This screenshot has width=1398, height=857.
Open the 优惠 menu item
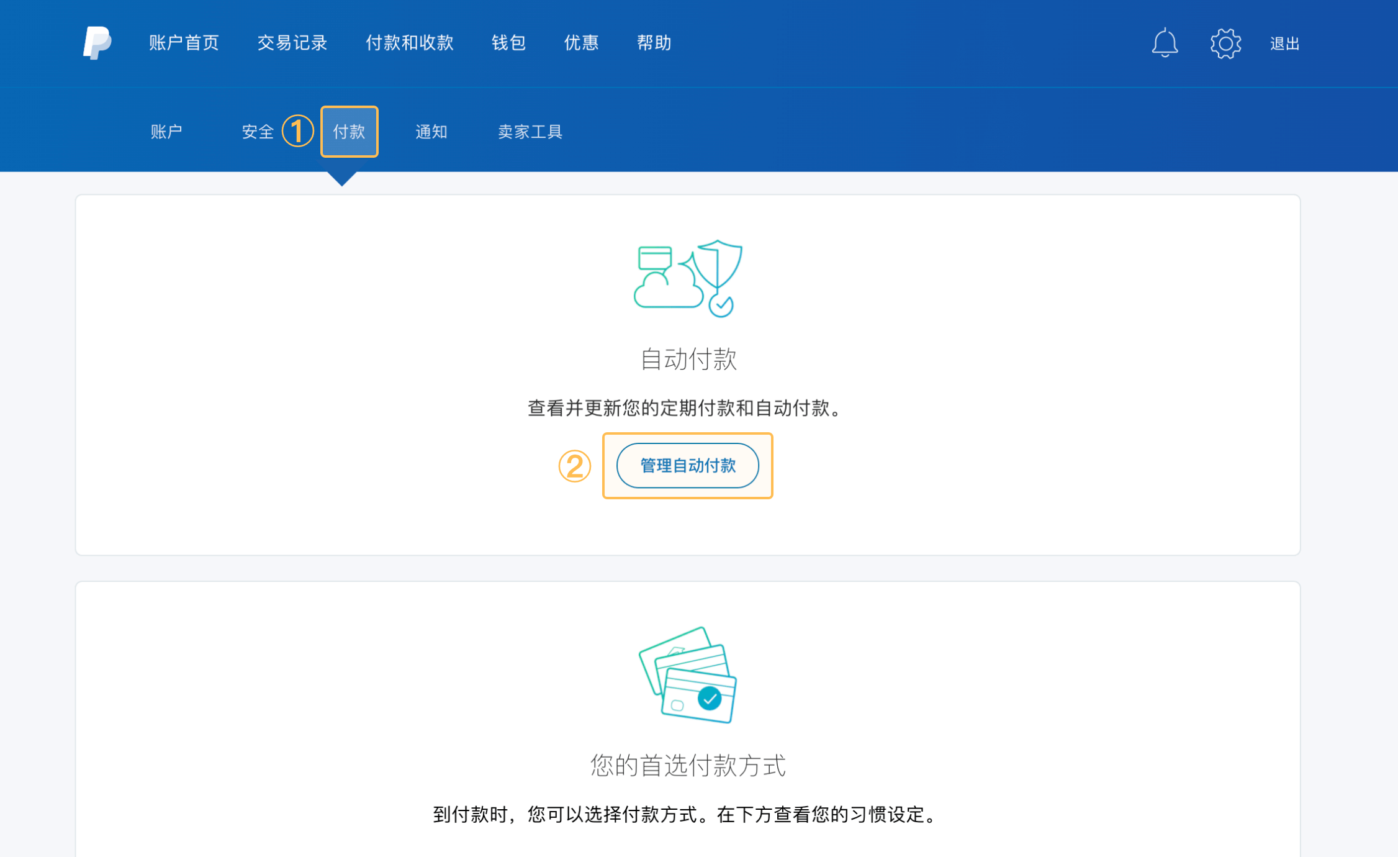(x=582, y=43)
